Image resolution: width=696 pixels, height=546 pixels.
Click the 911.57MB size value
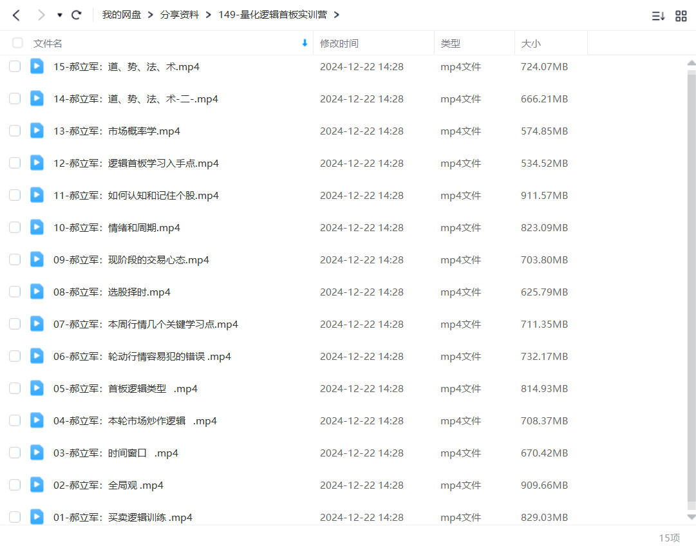544,196
